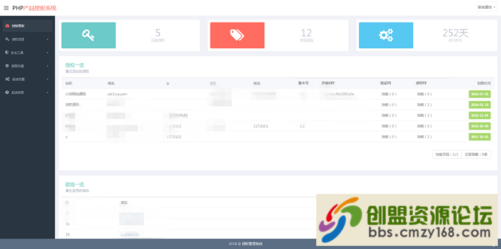The height and width of the screenshot is (249, 501).
Task: Click the gears icon beside 系统设置
Action: [x=8, y=79]
